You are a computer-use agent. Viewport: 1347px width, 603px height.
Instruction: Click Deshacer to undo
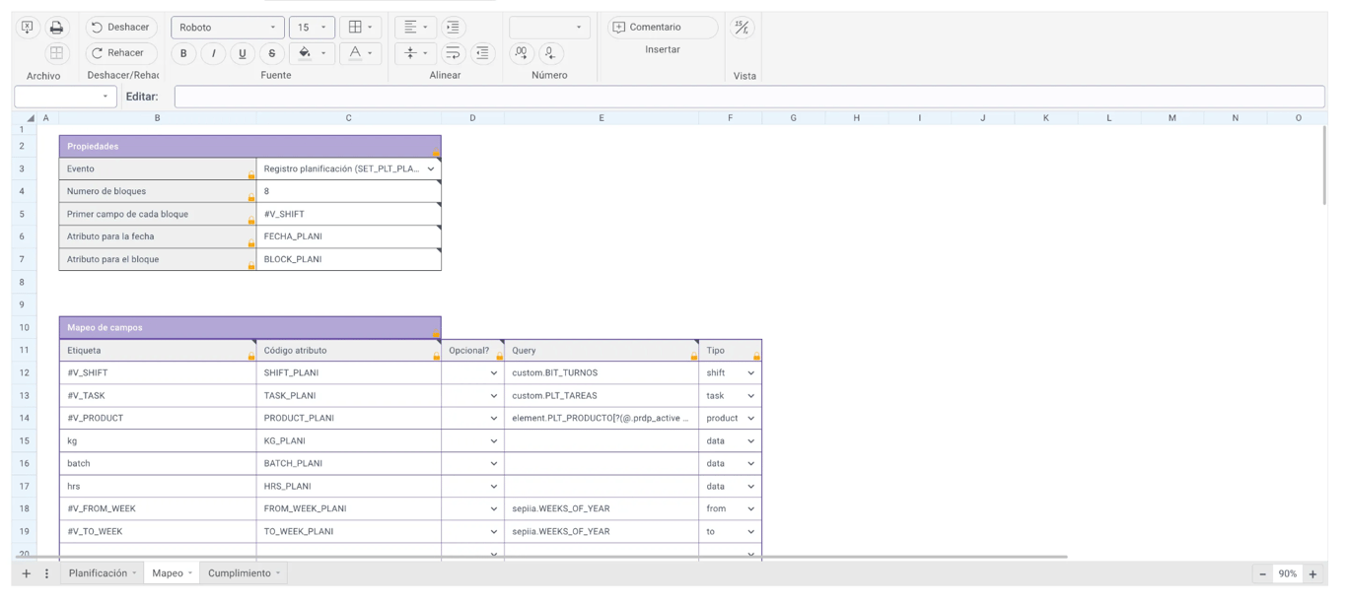click(121, 28)
